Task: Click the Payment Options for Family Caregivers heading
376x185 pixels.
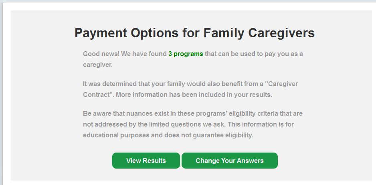Action: point(194,33)
